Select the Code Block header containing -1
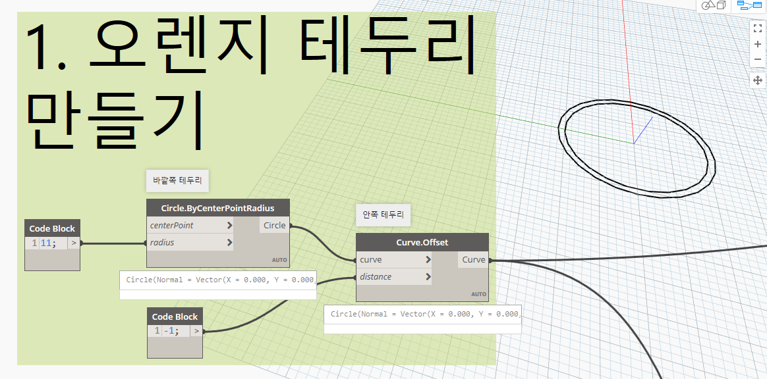The width and height of the screenshot is (767, 379). pyautogui.click(x=175, y=316)
